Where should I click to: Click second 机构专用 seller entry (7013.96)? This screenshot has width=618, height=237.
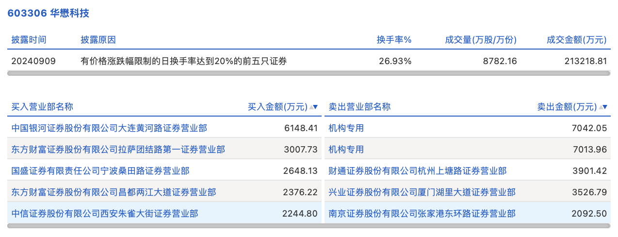[x=346, y=150]
